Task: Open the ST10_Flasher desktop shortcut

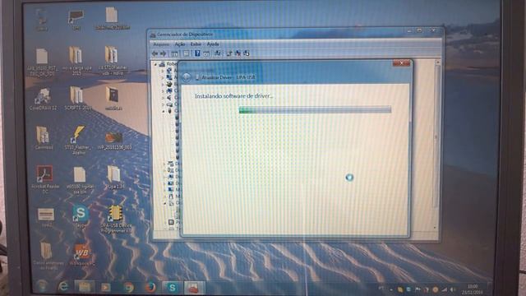Action: pyautogui.click(x=77, y=140)
